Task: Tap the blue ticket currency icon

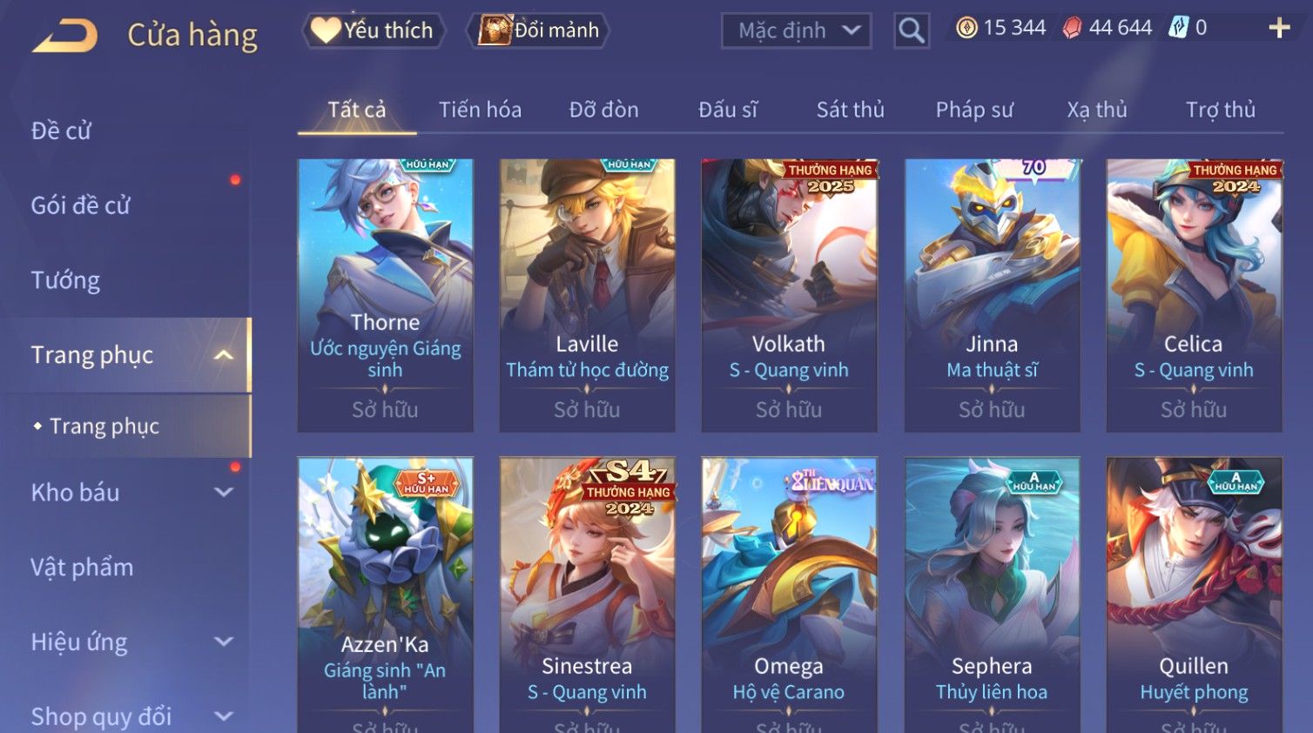Action: pyautogui.click(x=1178, y=28)
